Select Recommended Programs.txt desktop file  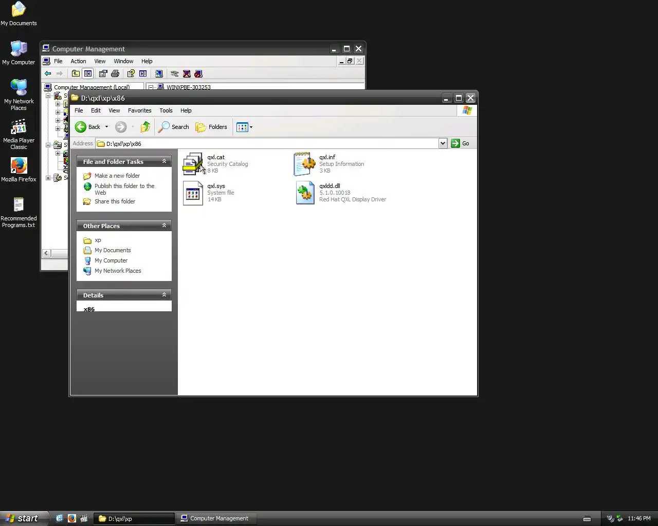tap(19, 212)
